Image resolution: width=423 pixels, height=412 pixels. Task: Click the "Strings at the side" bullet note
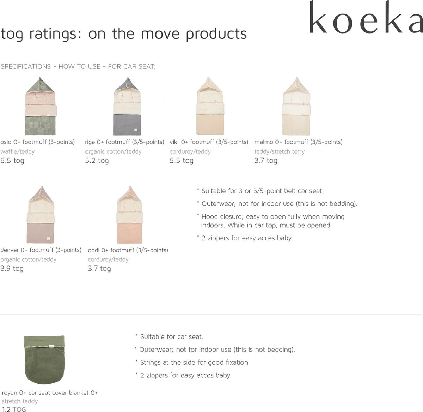tap(194, 362)
